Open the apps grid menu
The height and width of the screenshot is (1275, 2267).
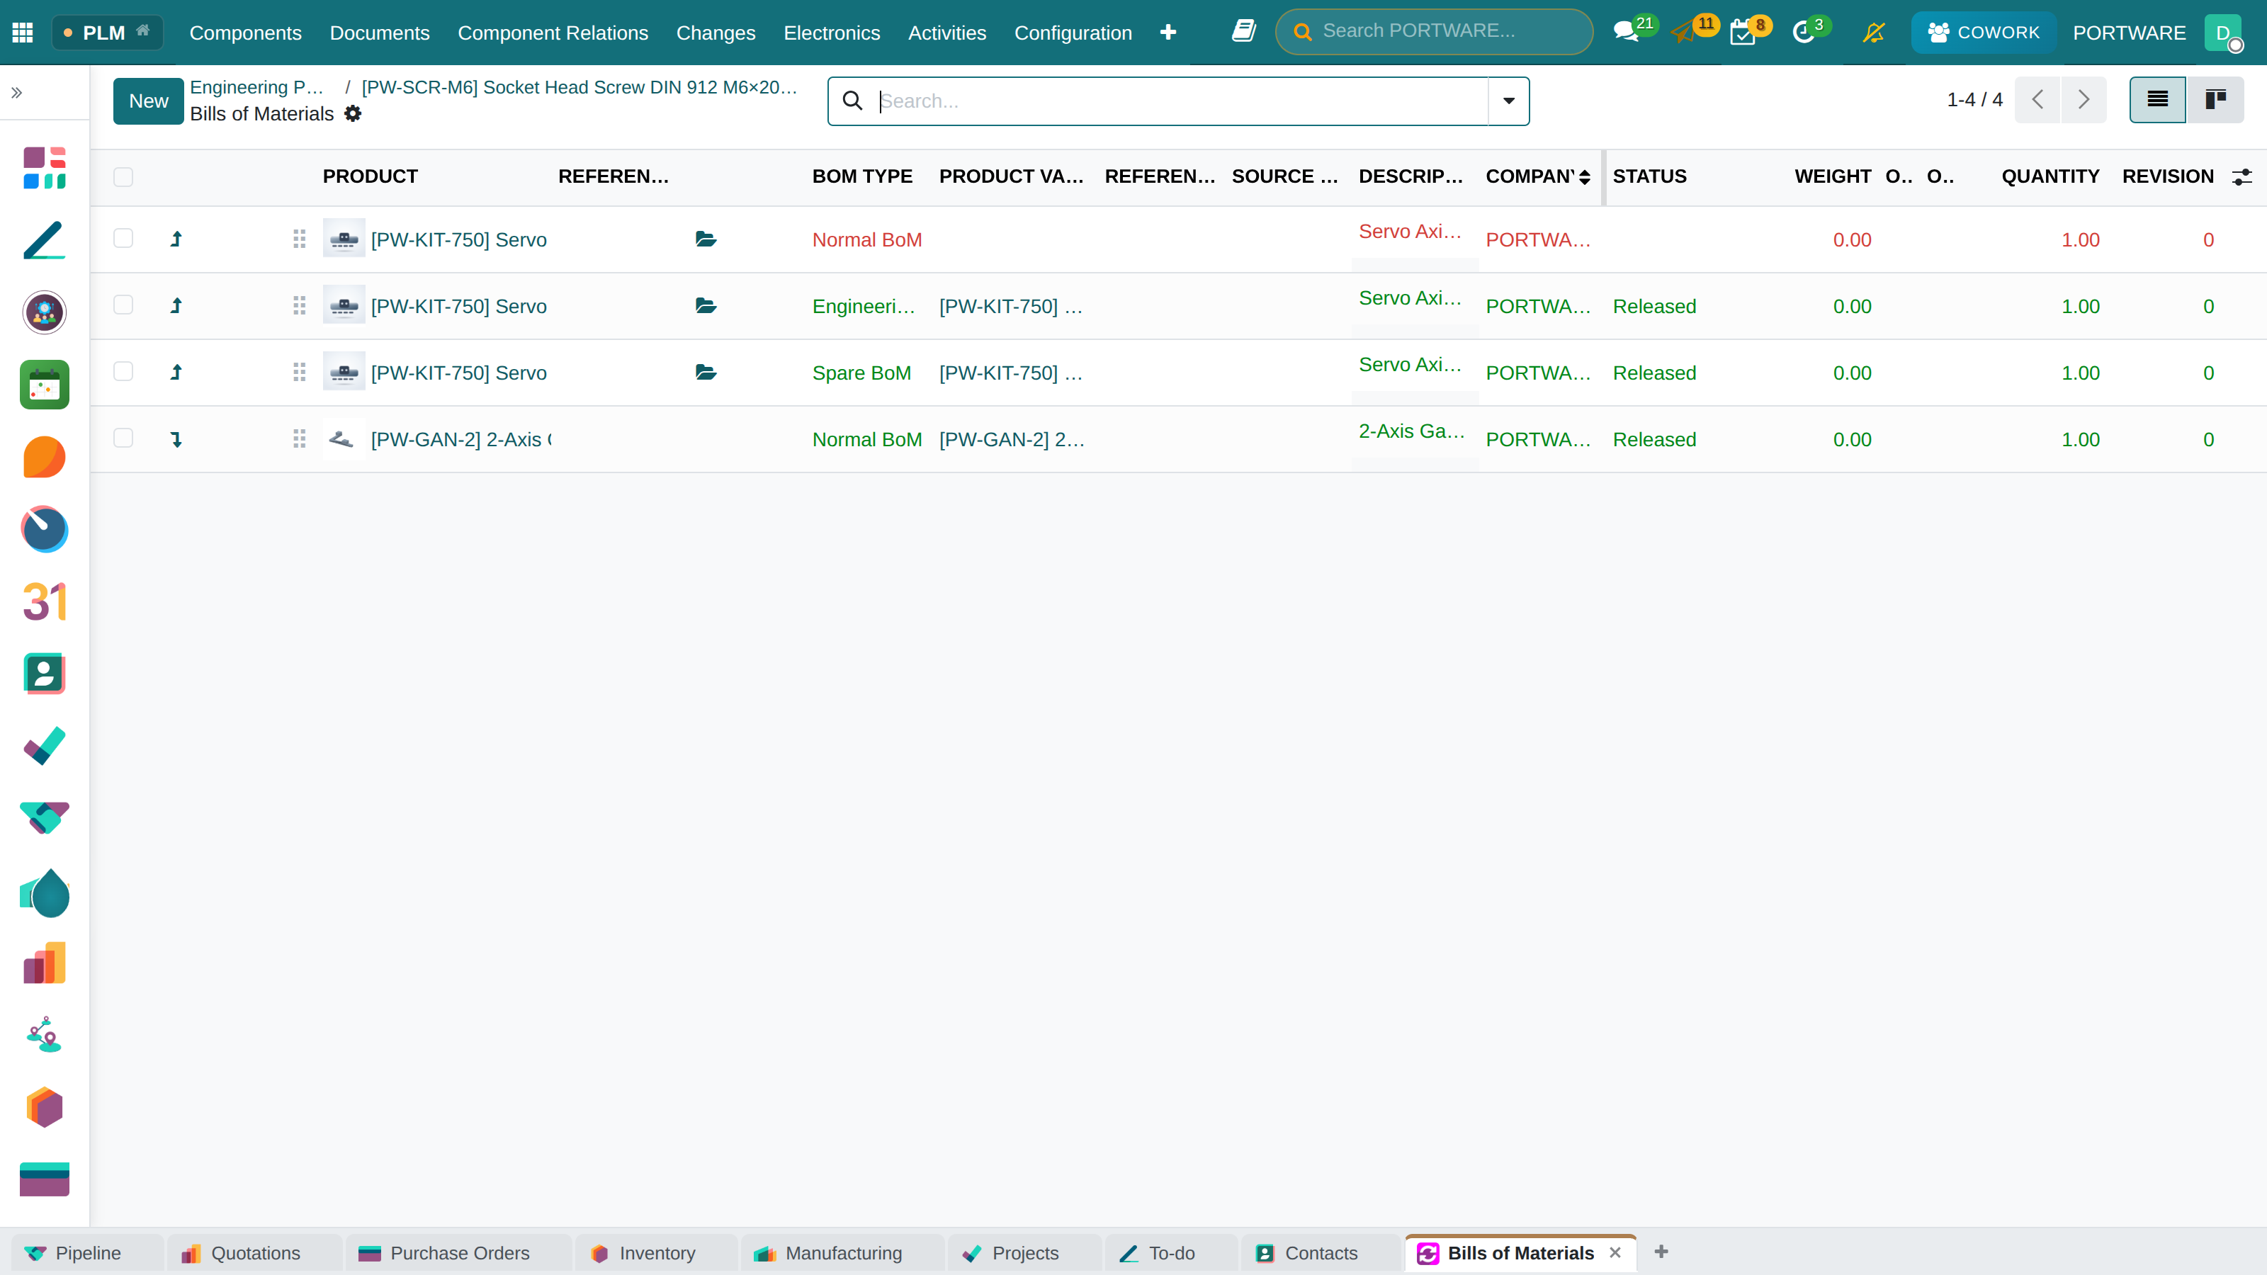23,33
